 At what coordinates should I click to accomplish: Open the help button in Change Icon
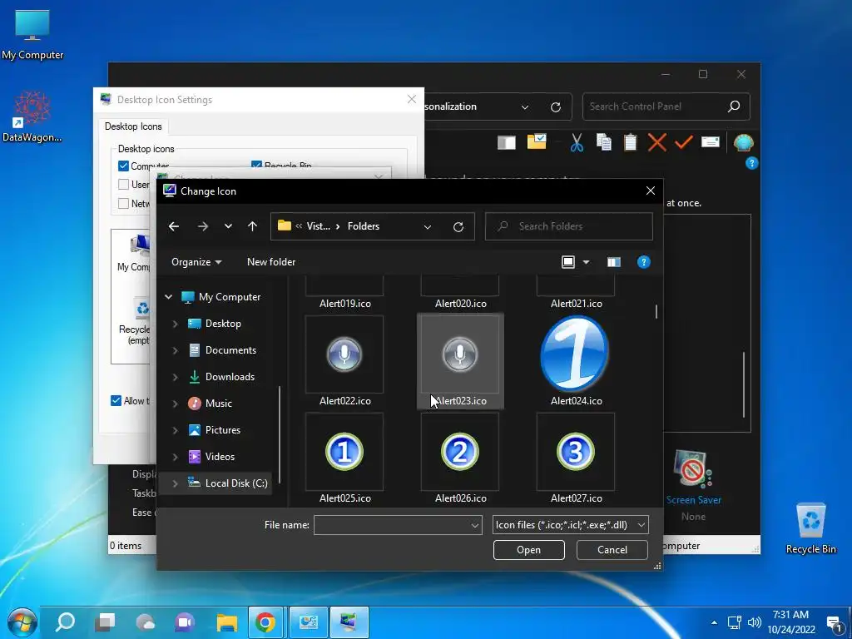coord(643,262)
